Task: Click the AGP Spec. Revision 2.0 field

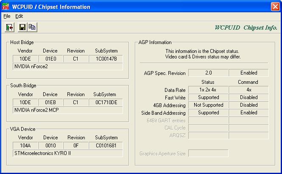Action: [208, 73]
